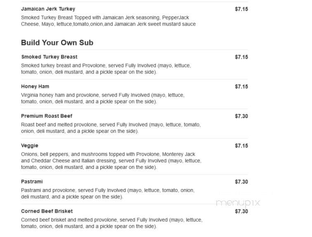Click the Veggie $7.15 price

pyautogui.click(x=241, y=146)
